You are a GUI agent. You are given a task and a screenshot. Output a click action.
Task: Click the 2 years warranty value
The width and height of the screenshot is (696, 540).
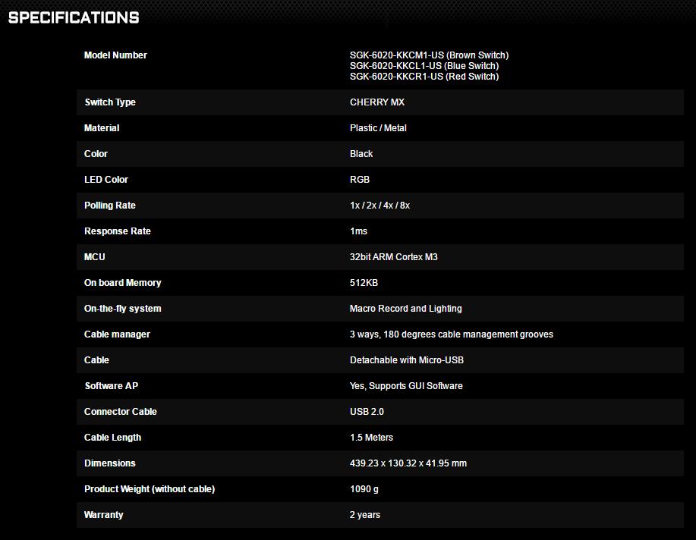tap(365, 515)
